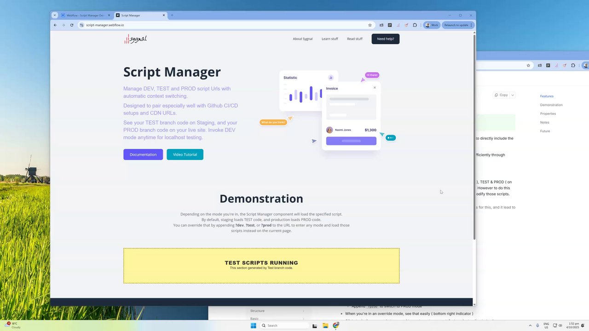Open the Work profile button
This screenshot has height=331, width=589.
[x=432, y=25]
